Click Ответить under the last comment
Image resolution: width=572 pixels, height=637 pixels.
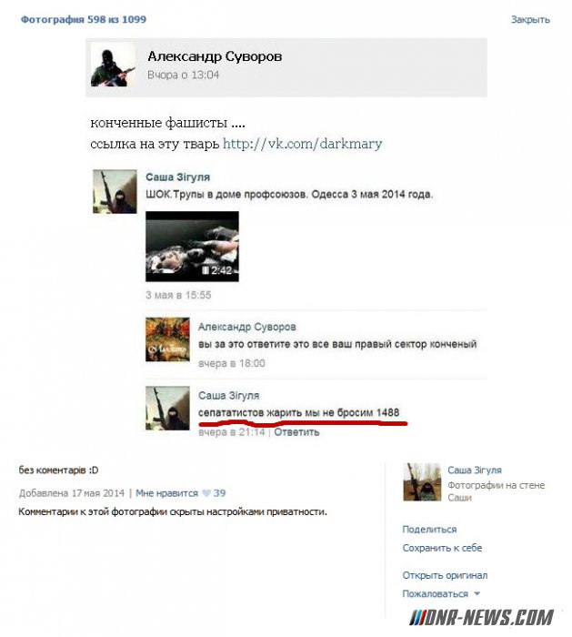click(296, 432)
